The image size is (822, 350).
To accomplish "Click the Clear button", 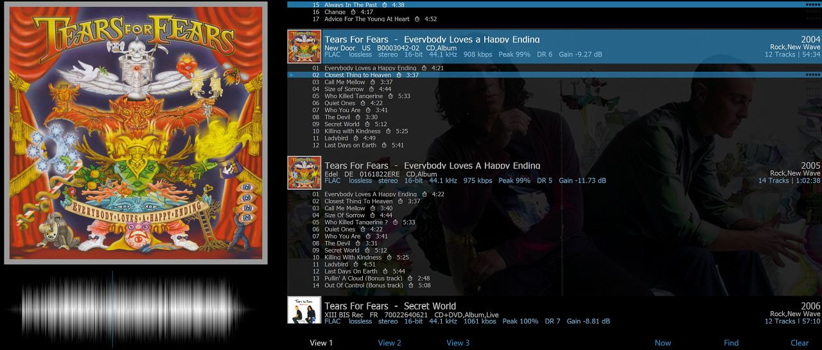I will tap(800, 343).
